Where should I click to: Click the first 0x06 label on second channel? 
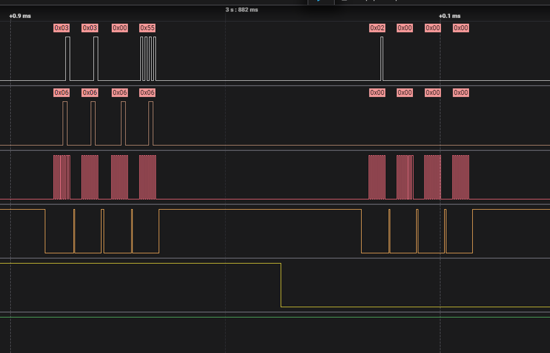[x=61, y=92]
